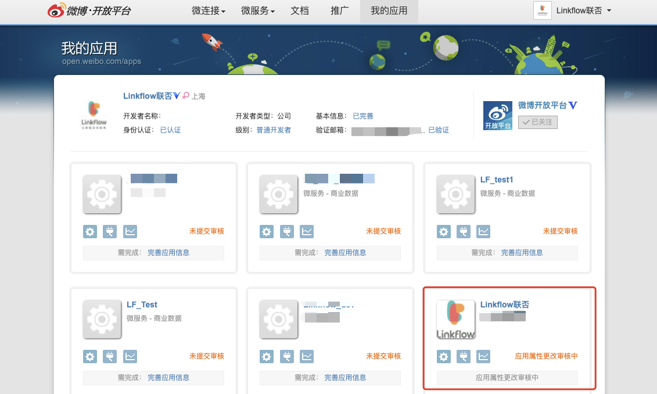
Task: Expand the 微连接 navigation dropdown
Action: [x=208, y=11]
